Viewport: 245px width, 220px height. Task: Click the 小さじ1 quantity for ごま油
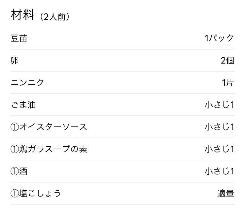219,105
